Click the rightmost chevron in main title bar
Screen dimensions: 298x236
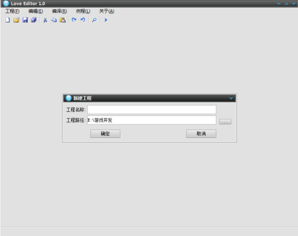point(293,4)
